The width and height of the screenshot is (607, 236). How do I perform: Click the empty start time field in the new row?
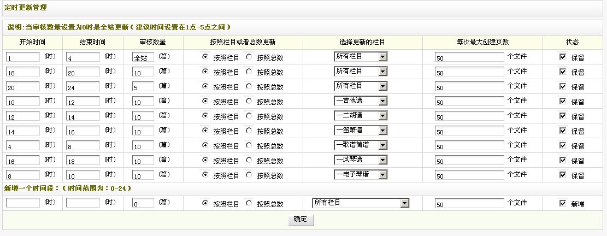coord(23,203)
